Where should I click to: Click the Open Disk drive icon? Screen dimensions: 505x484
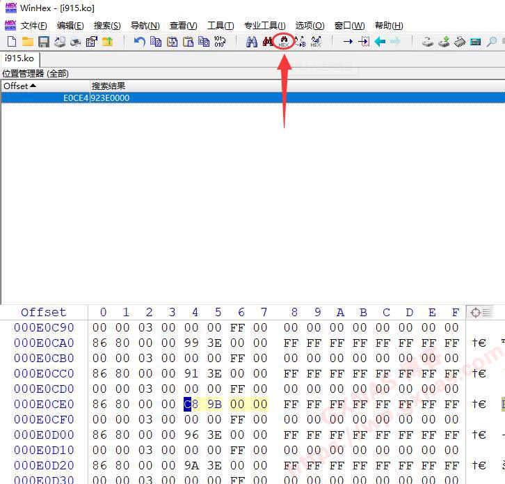click(428, 42)
